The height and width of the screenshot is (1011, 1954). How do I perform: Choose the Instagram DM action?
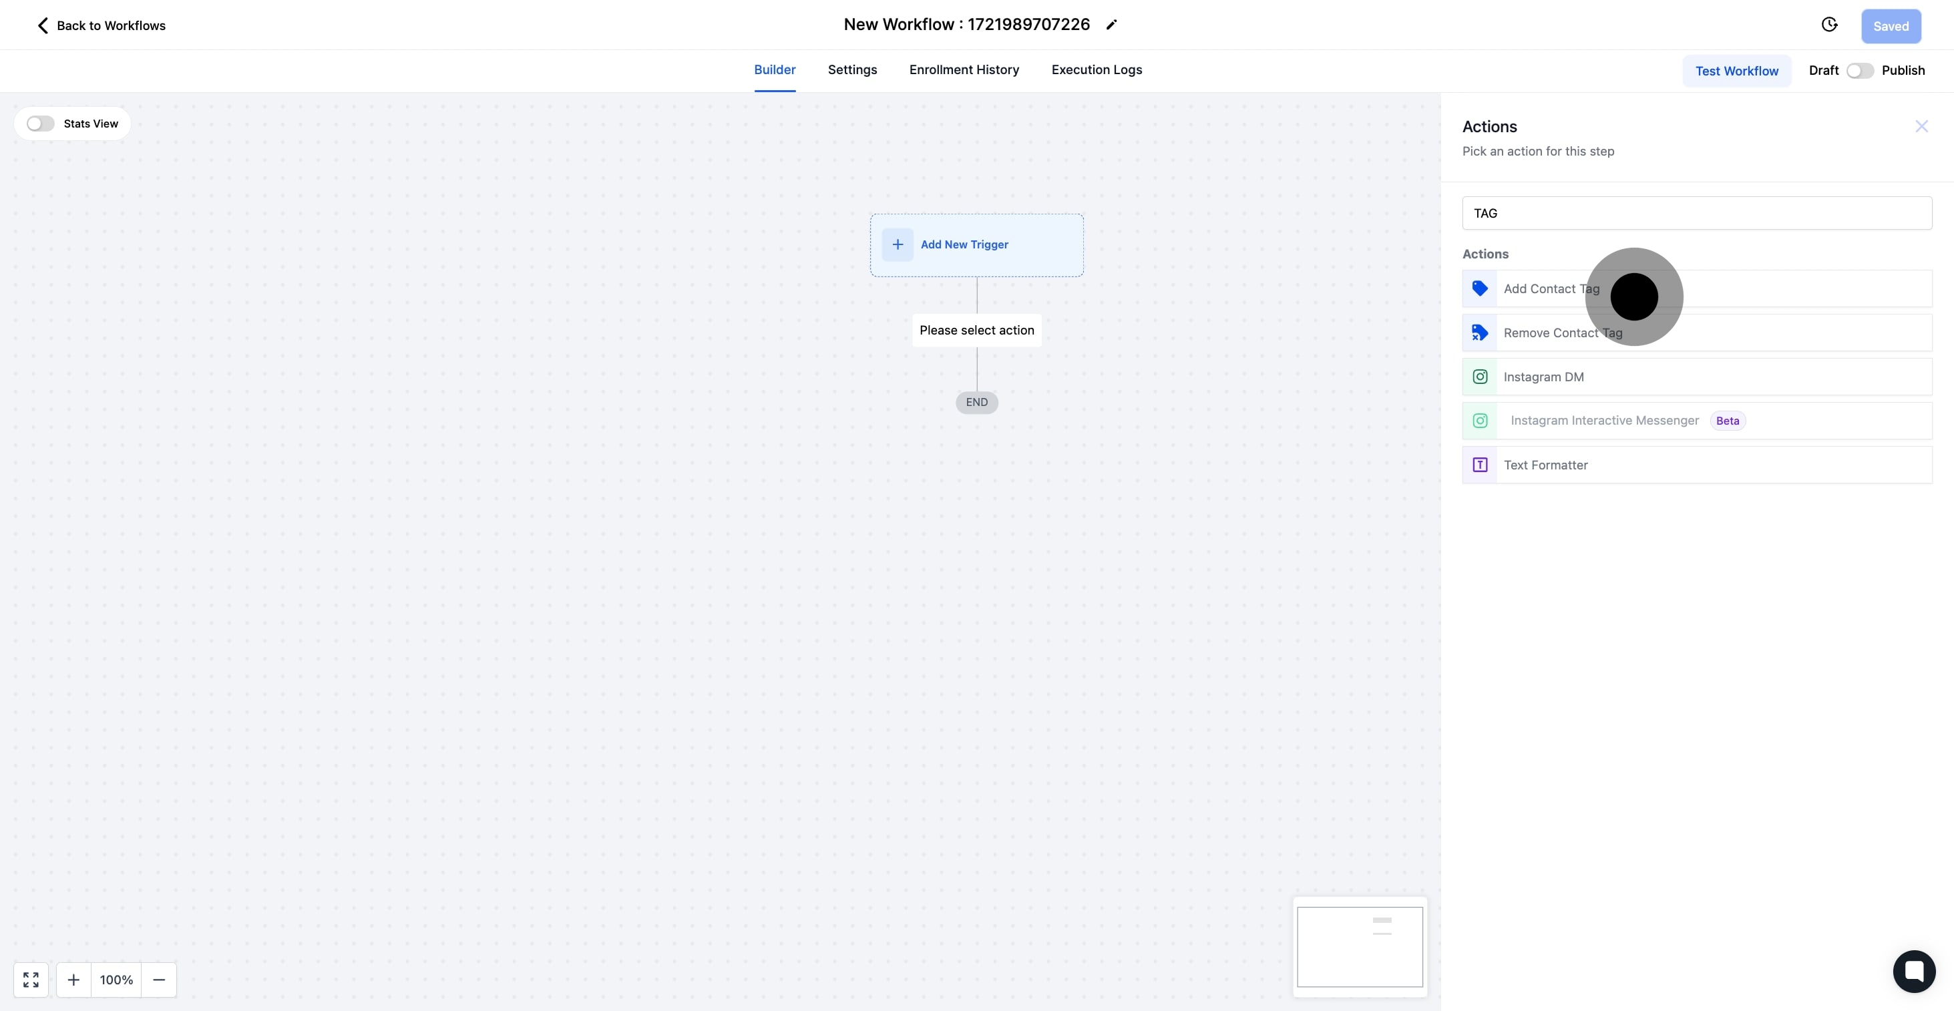pyautogui.click(x=1697, y=377)
